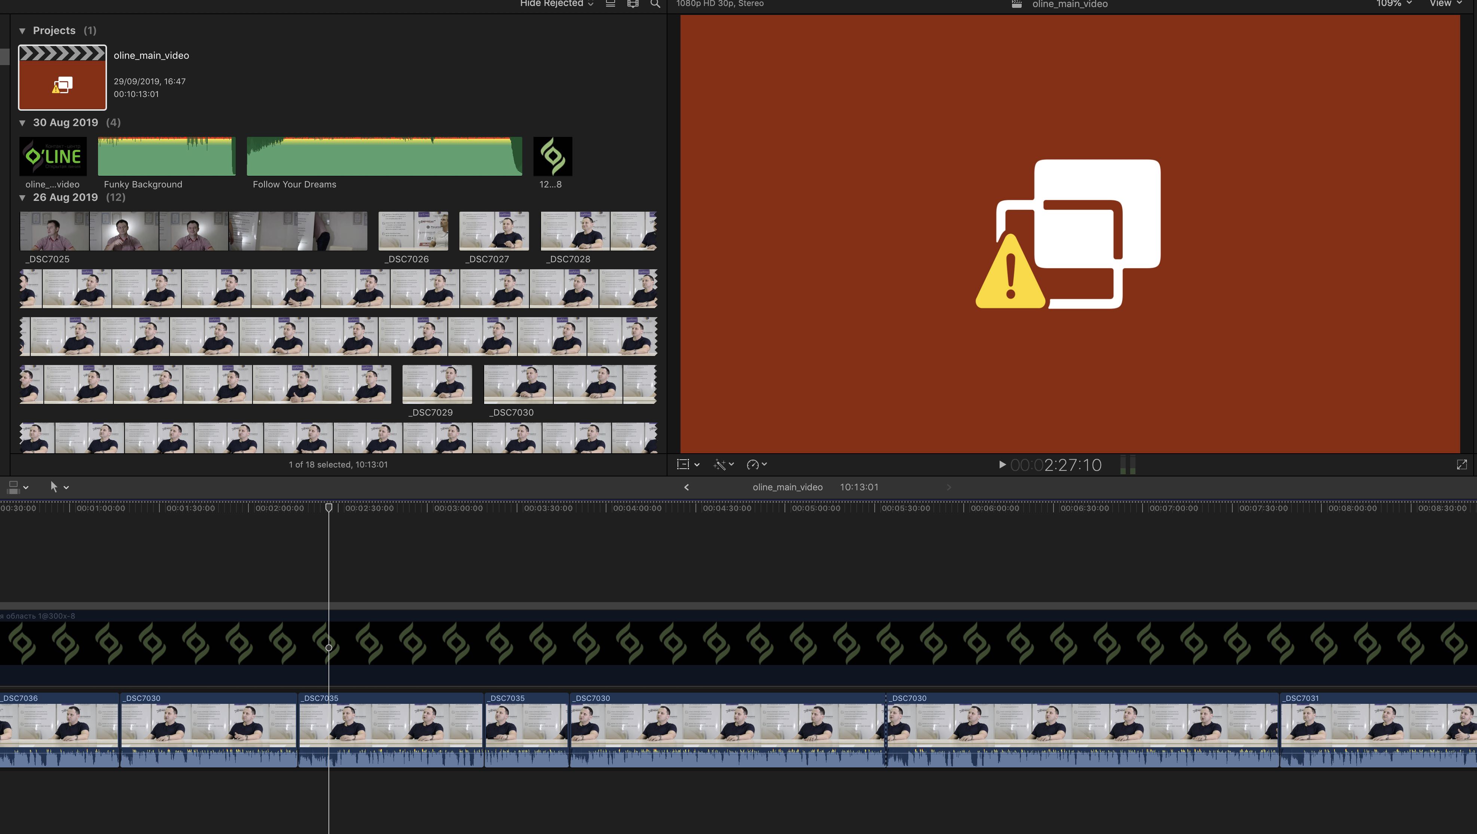Select the _DSC7036 clip in timeline
Image resolution: width=1477 pixels, height=834 pixels.
click(x=59, y=730)
